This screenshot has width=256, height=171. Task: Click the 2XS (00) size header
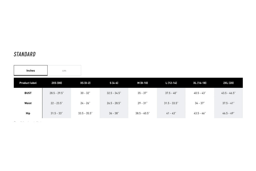pos(57,83)
